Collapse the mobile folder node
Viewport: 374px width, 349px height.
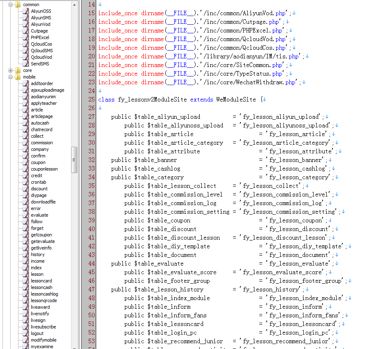tap(10, 77)
